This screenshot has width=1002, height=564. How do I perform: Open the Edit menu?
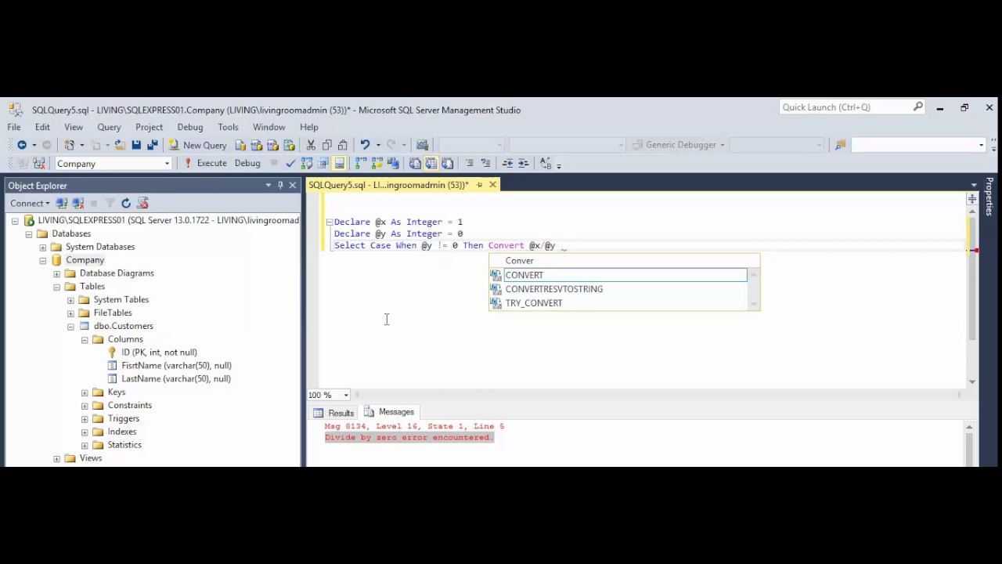point(42,127)
